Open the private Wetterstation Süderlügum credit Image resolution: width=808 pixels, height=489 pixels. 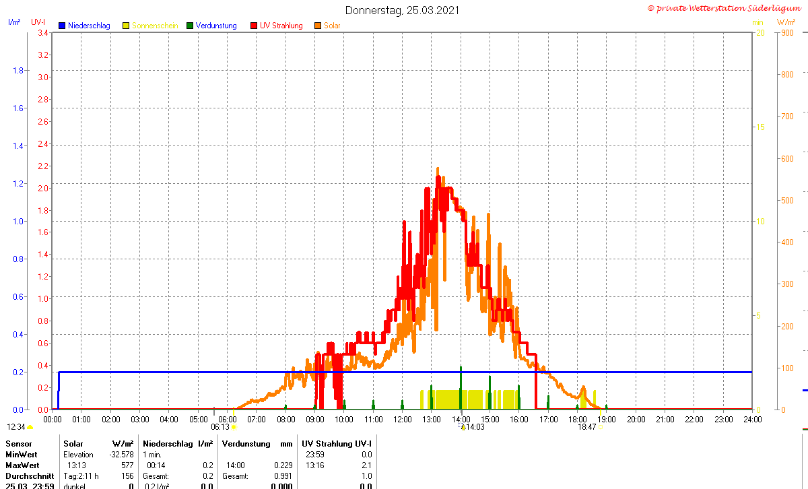tap(724, 7)
